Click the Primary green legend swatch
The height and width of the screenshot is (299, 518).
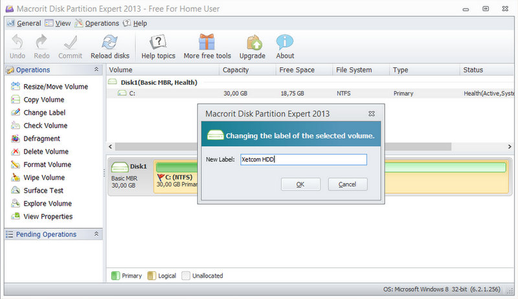115,276
